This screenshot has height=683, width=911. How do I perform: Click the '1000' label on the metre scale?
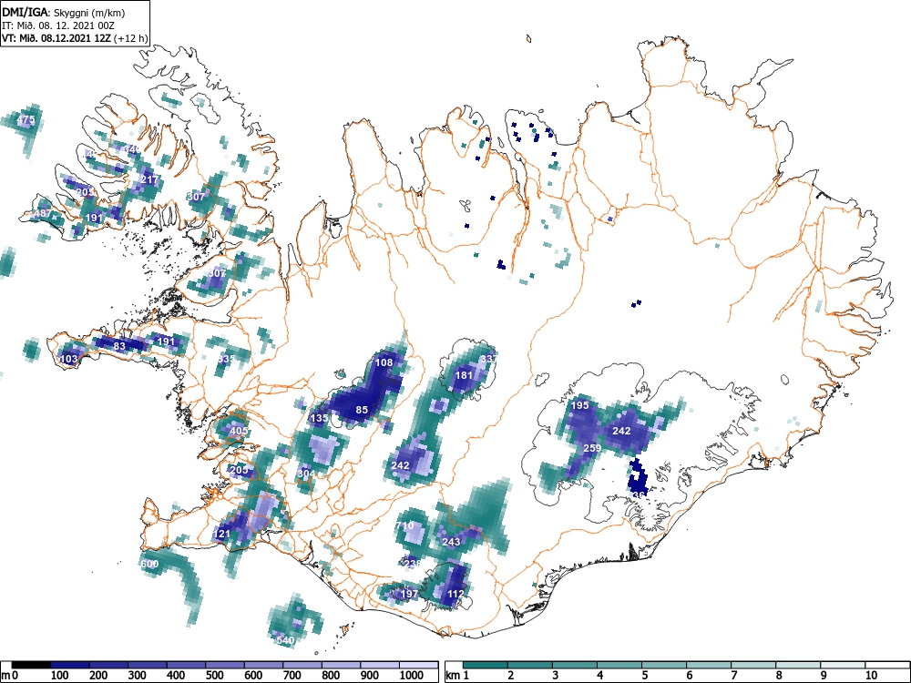tap(412, 676)
